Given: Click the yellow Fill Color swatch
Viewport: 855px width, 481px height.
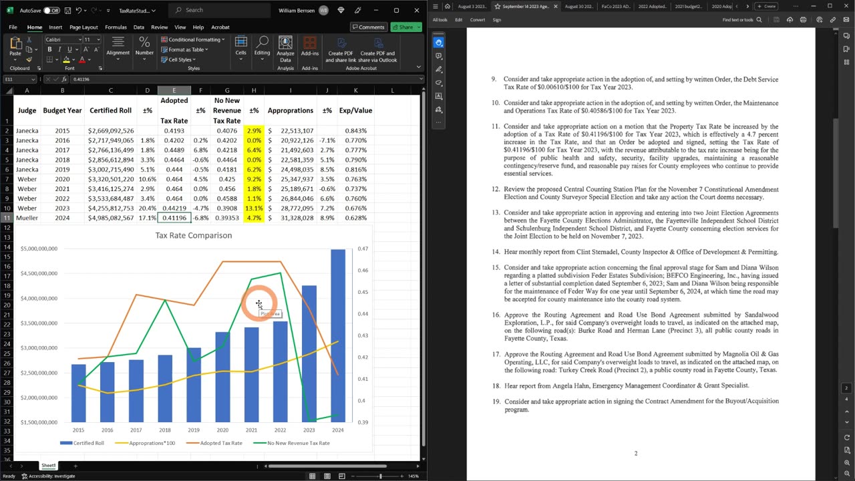Looking at the screenshot, I should click(66, 59).
